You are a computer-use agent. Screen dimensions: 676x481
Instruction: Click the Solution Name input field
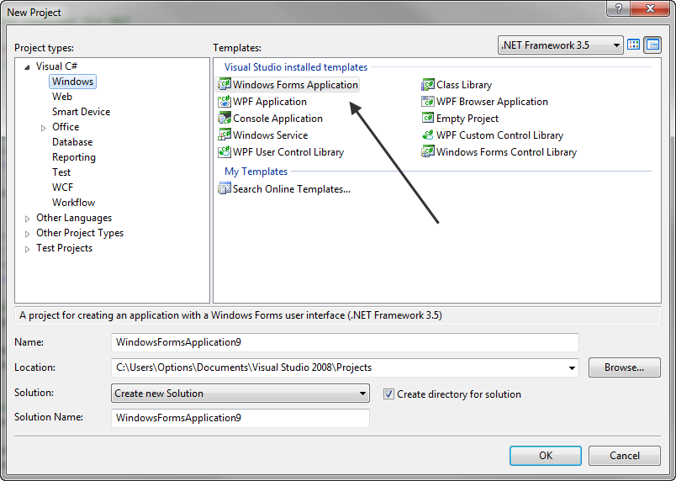(x=240, y=418)
